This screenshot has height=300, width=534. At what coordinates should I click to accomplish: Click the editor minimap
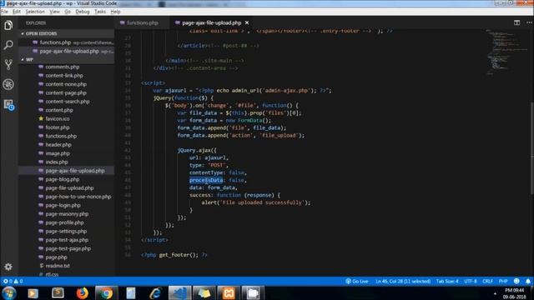click(506, 51)
